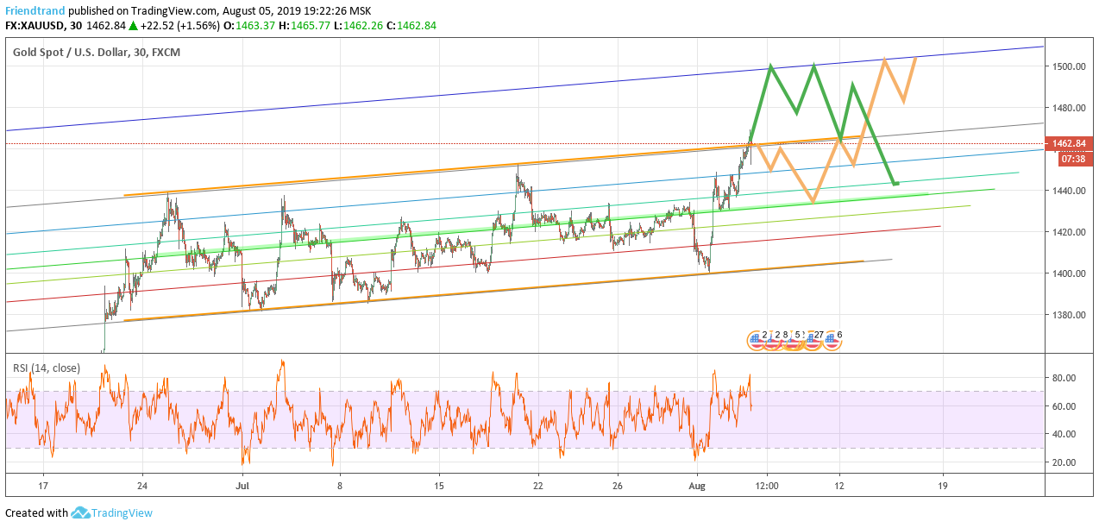Click the 07:38 countdown timer label
The height and width of the screenshot is (528, 1099).
(1073, 159)
